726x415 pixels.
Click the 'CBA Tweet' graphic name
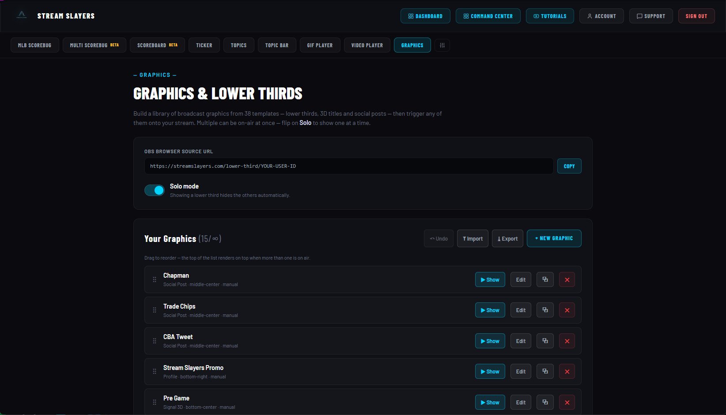point(178,337)
